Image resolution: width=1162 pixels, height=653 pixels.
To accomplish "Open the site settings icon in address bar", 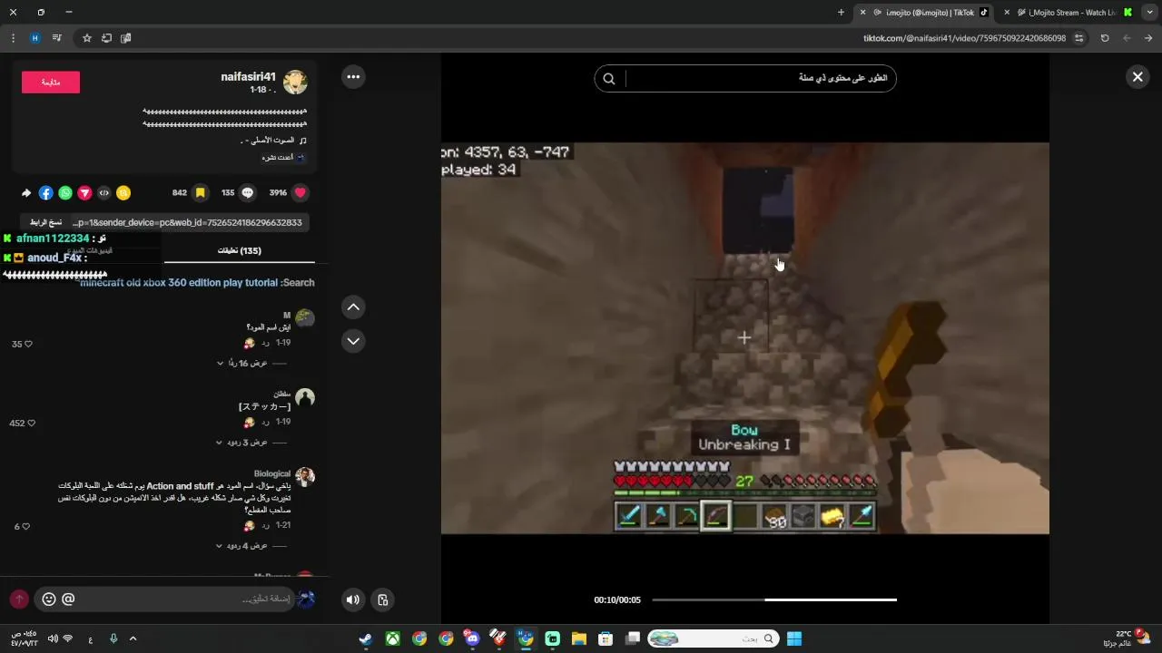I will pyautogui.click(x=1078, y=38).
